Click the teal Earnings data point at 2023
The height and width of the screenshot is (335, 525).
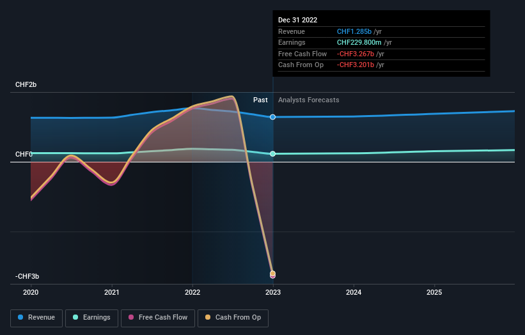point(273,153)
